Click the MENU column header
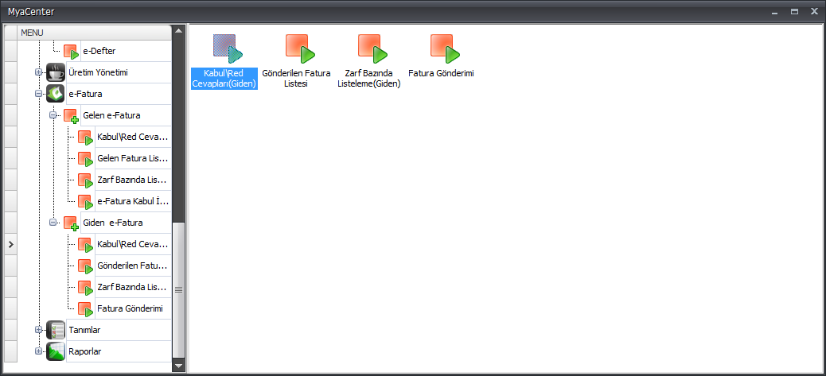 pos(95,33)
